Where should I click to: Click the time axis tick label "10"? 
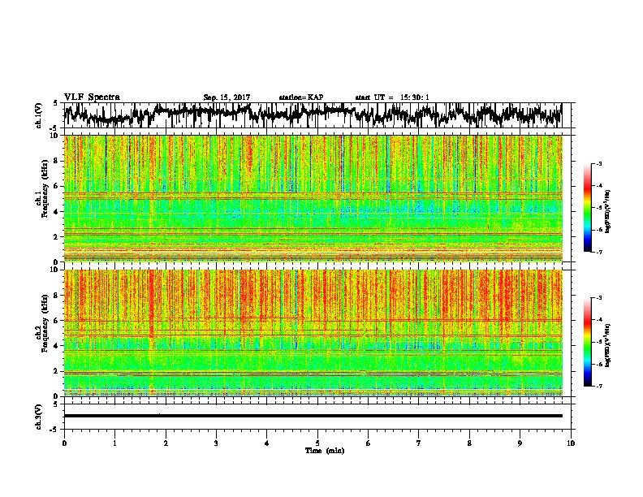[x=571, y=443]
